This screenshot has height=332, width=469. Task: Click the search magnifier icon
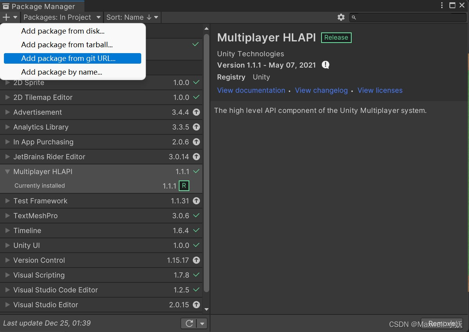pos(354,18)
